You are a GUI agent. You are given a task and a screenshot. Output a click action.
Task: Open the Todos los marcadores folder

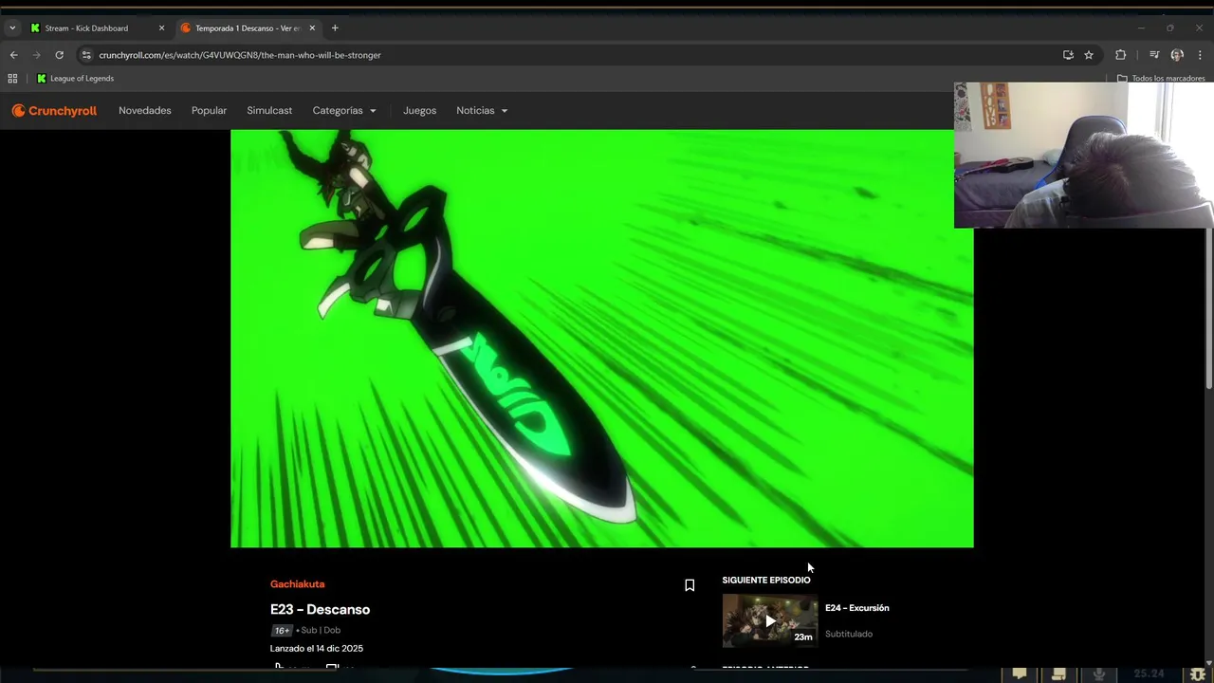click(1161, 79)
